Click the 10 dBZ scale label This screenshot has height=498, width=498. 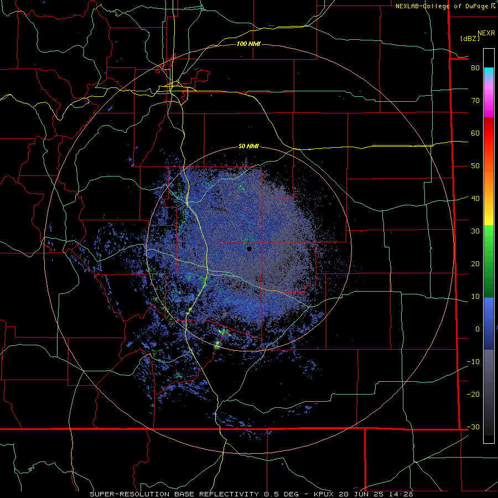point(475,297)
